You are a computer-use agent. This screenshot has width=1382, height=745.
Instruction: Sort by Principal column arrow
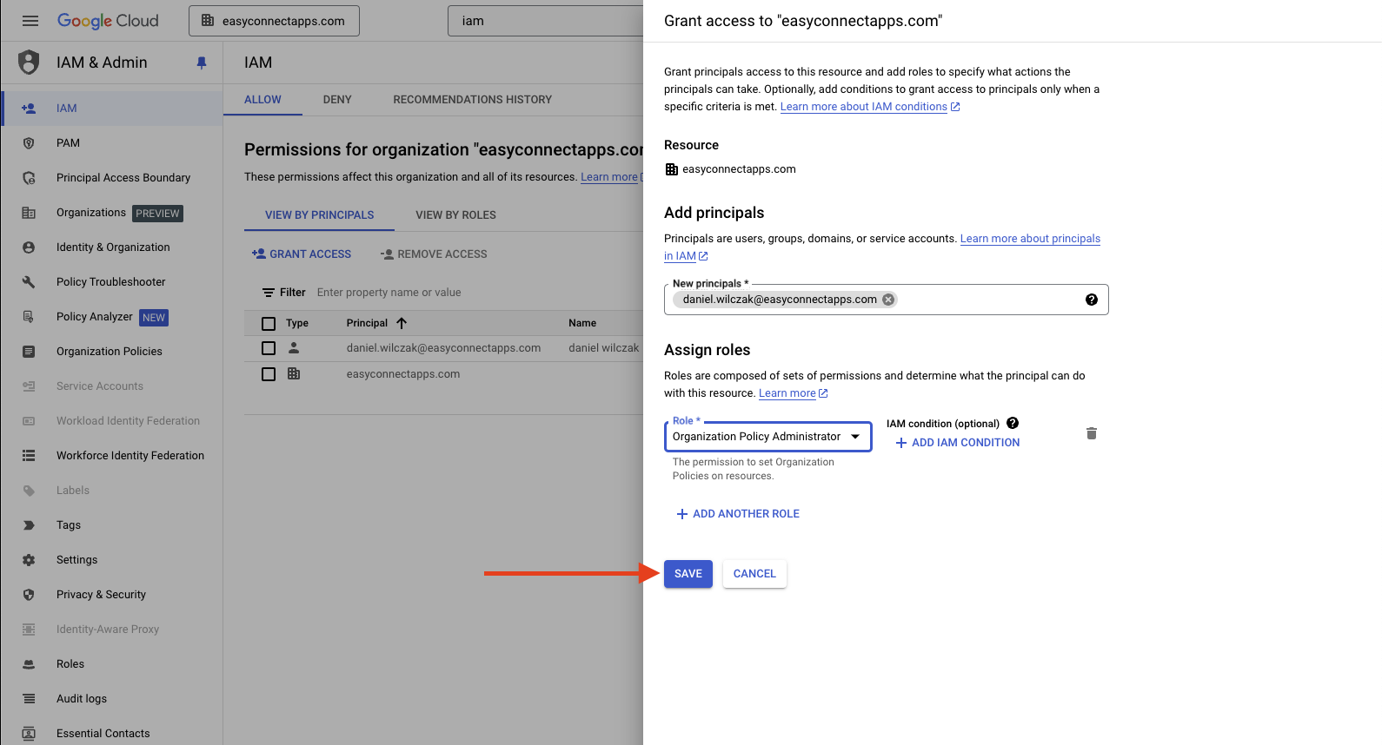pos(402,323)
